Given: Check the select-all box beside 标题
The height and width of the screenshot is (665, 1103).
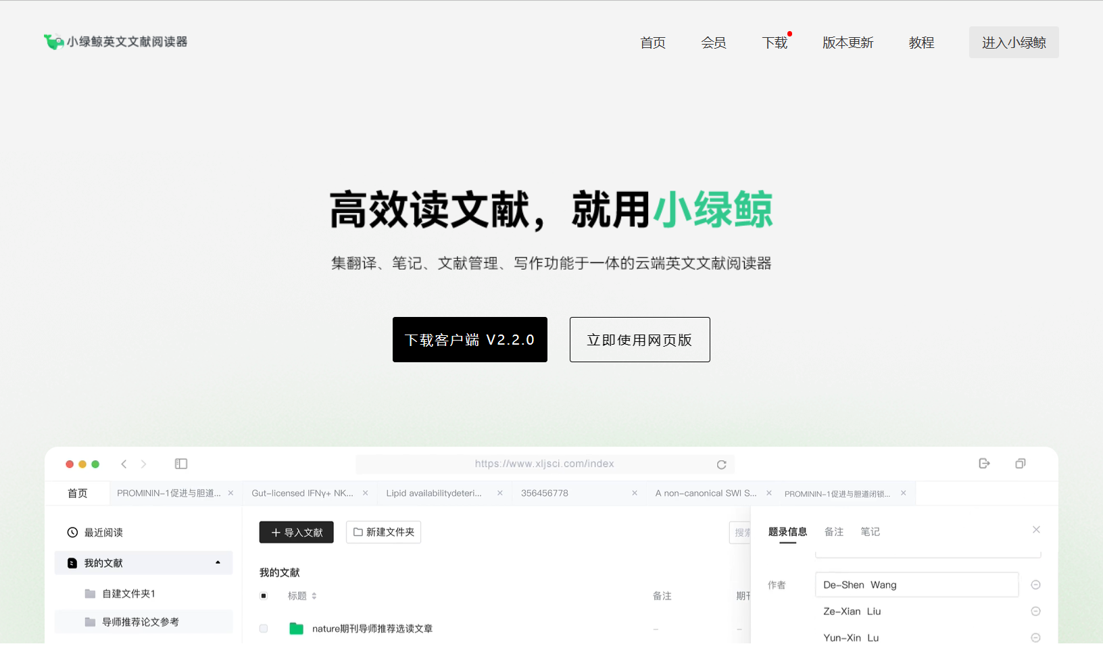Looking at the screenshot, I should [x=264, y=595].
